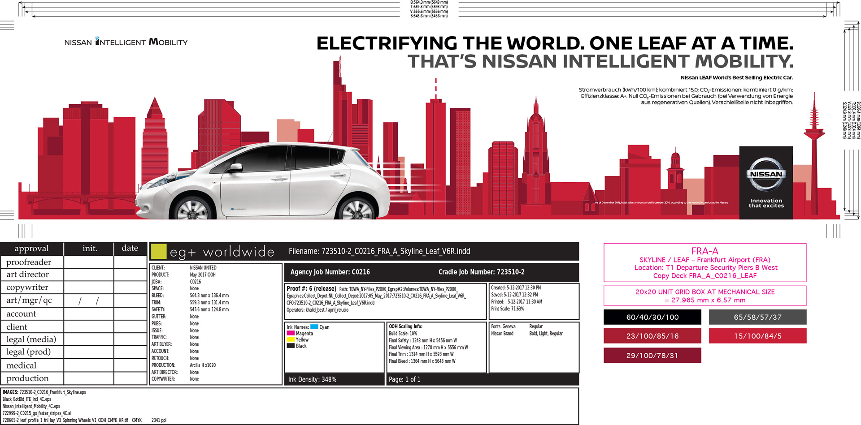The height and width of the screenshot is (425, 861).
Task: Click the 'TRIM: 559.3 mm x 131.4 mm' row
Action: pyautogui.click(x=190, y=302)
